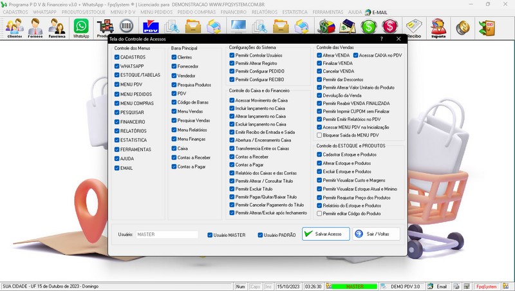
Task: Click the E-MAIL globe icon in menu bar
Action: tap(368, 12)
